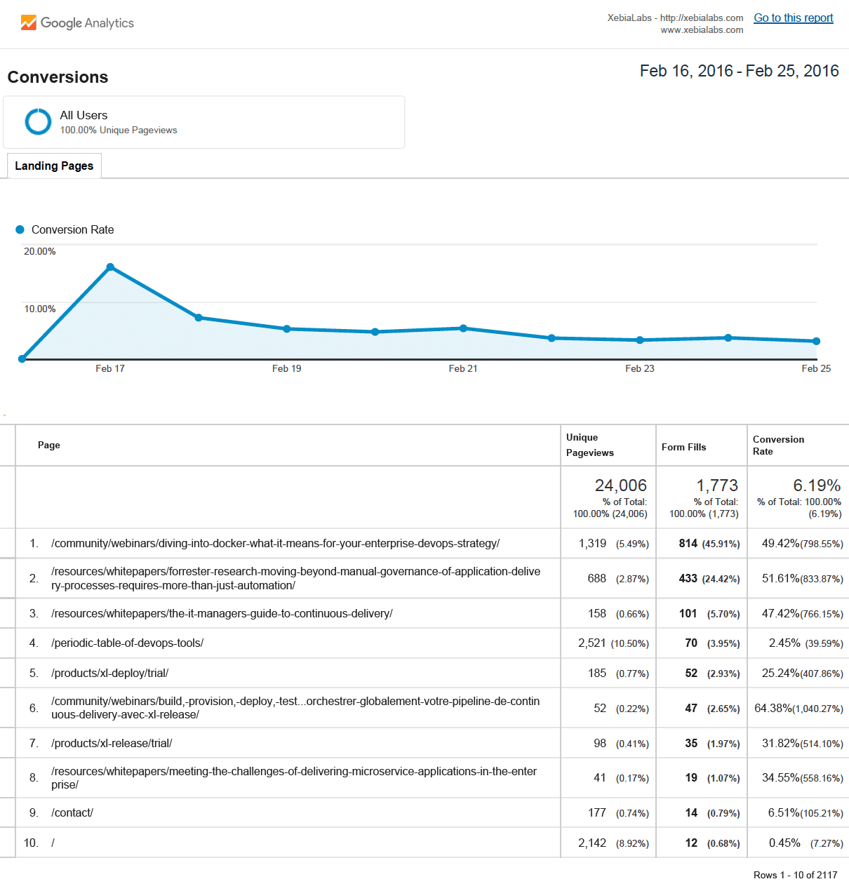Sort by the Conversion Rate column header

pyautogui.click(x=778, y=445)
